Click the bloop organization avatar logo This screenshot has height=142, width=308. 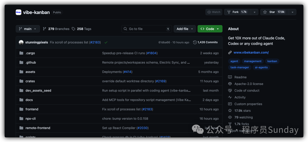(x=19, y=12)
